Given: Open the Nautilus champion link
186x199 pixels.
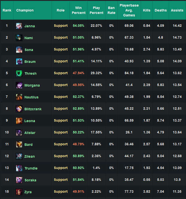Looking at the screenshot, I should tap(31, 97).
